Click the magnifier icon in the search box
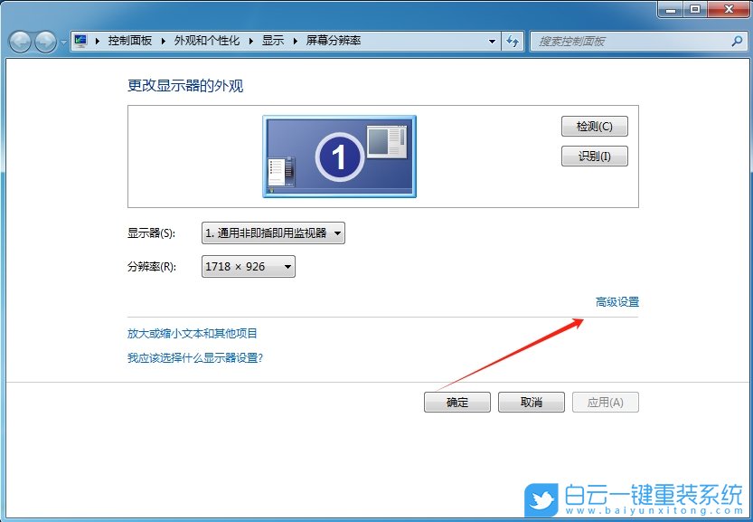The height and width of the screenshot is (522, 753). pos(738,41)
